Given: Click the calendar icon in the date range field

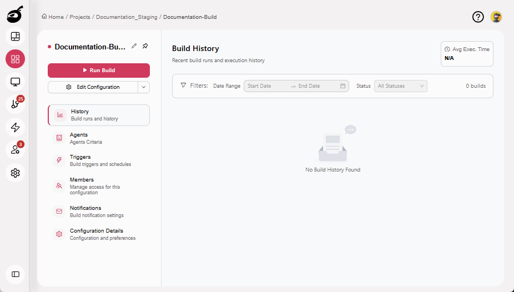Looking at the screenshot, I should [x=342, y=86].
